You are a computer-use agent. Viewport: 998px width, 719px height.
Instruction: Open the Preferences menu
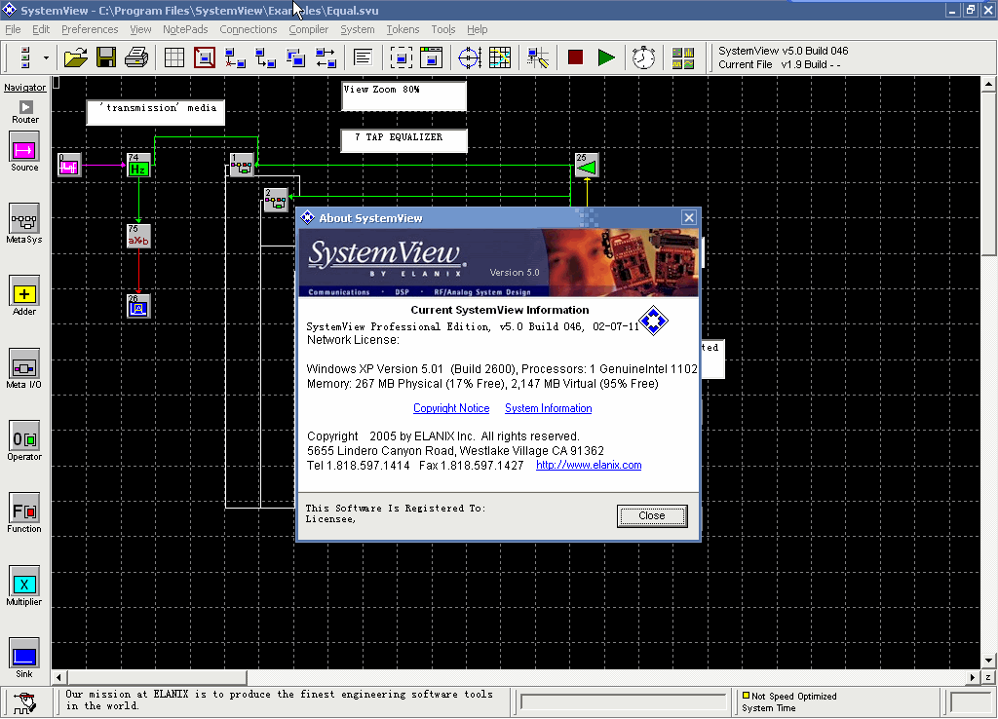click(x=90, y=29)
